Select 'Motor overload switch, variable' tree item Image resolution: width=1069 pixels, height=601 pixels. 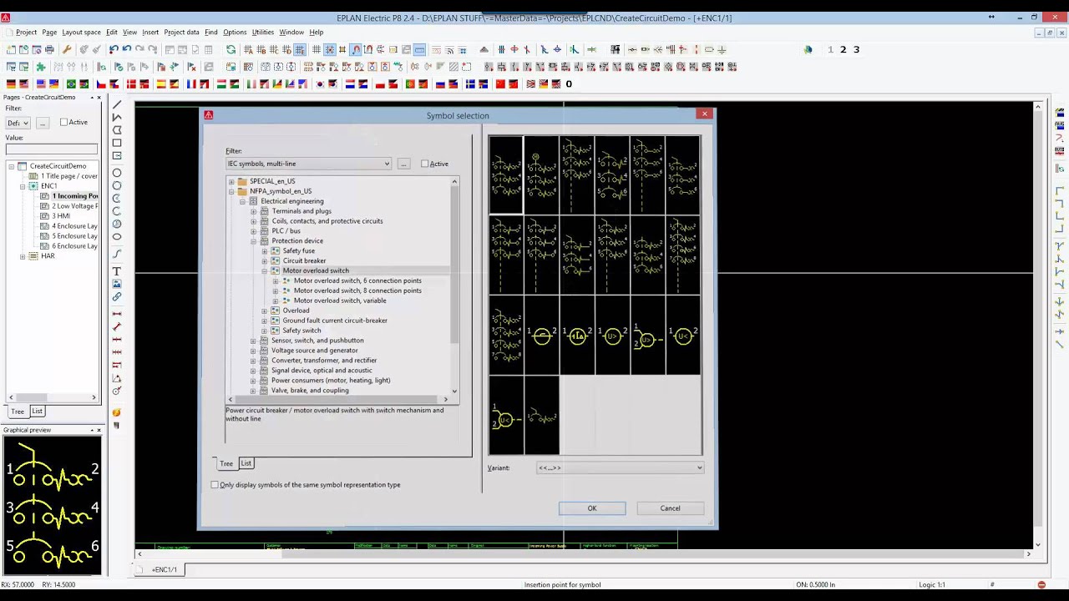pyautogui.click(x=340, y=300)
